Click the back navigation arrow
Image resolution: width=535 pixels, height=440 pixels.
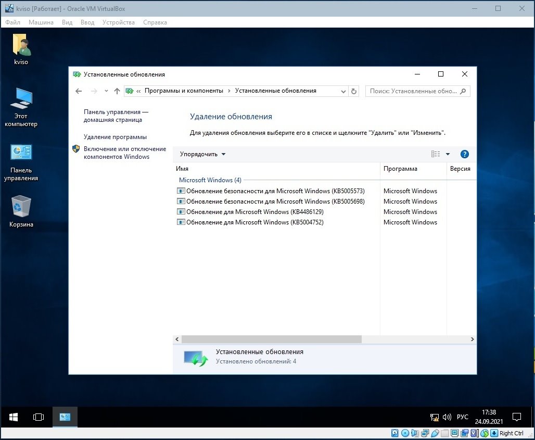click(79, 91)
